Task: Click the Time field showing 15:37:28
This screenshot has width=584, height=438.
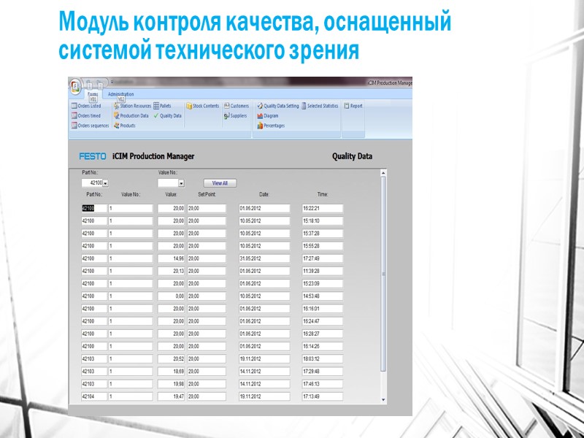Action: 322,234
